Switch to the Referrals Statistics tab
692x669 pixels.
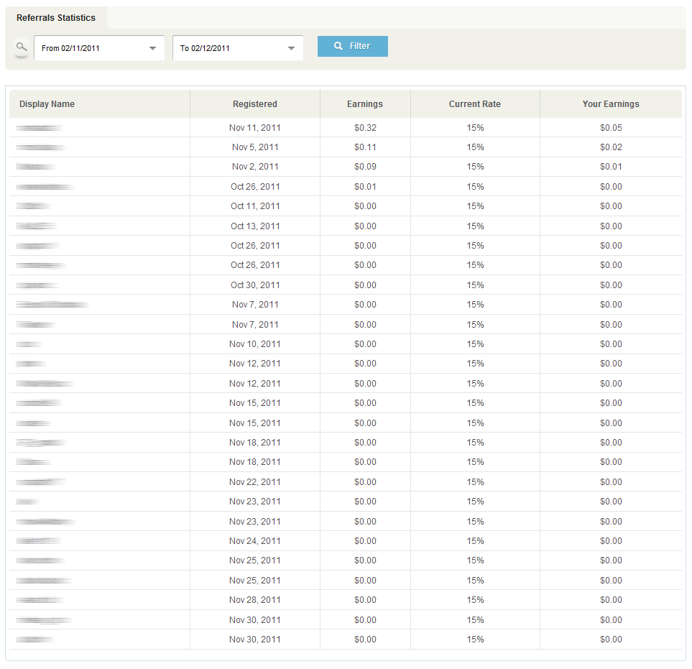tap(56, 18)
